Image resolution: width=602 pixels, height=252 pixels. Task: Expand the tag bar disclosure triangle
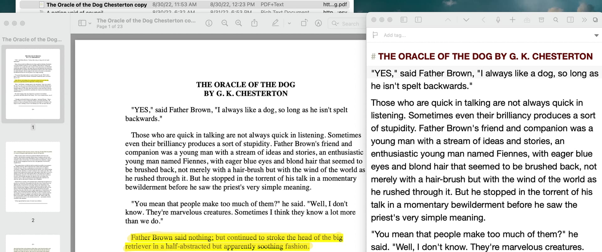pyautogui.click(x=596, y=35)
